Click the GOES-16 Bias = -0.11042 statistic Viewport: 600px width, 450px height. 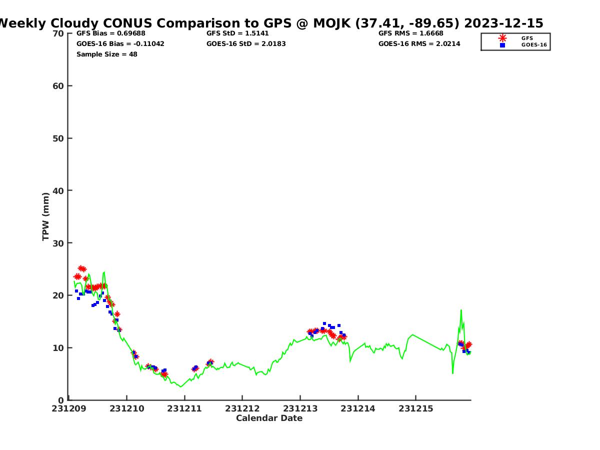[x=120, y=44]
